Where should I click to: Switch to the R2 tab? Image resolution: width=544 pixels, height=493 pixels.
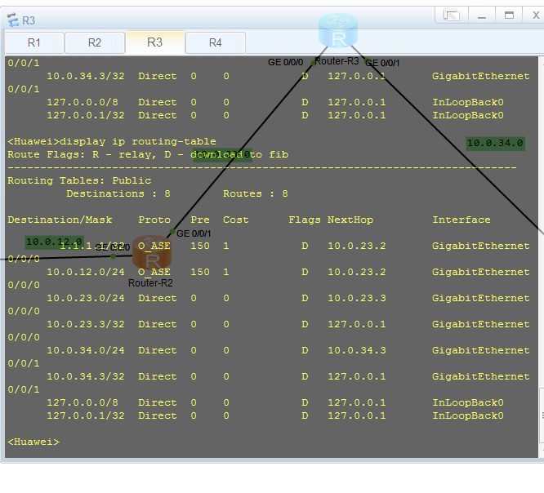(x=95, y=42)
